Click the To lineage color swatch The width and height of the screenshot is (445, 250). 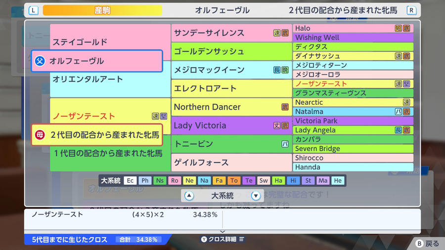[x=234, y=180]
